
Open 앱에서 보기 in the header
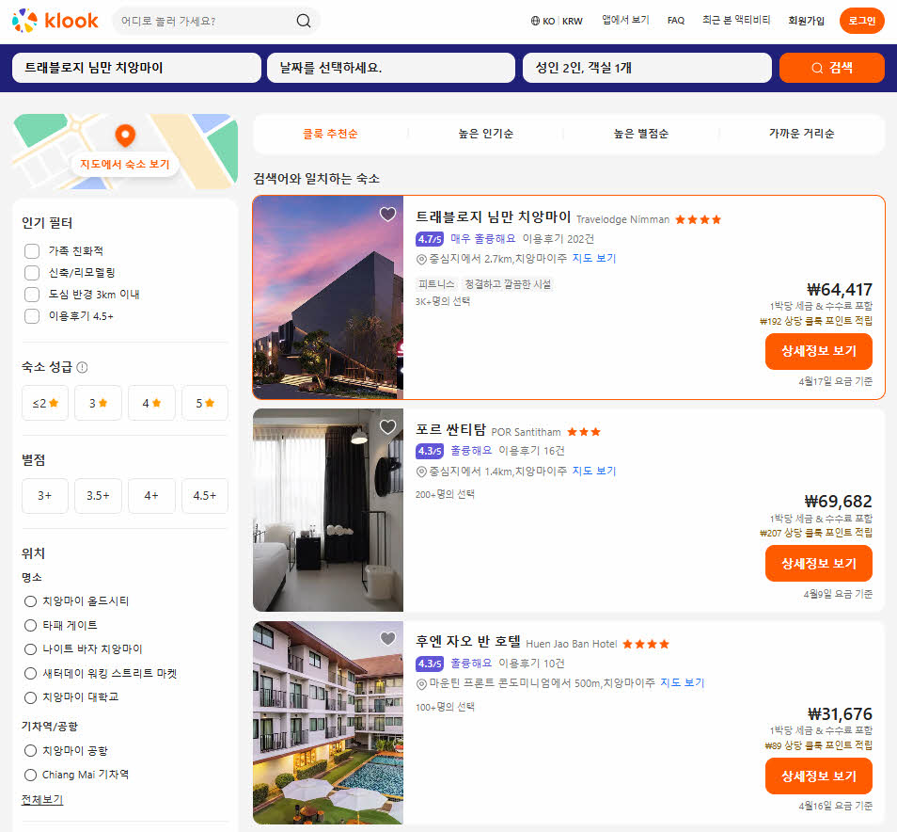point(625,20)
